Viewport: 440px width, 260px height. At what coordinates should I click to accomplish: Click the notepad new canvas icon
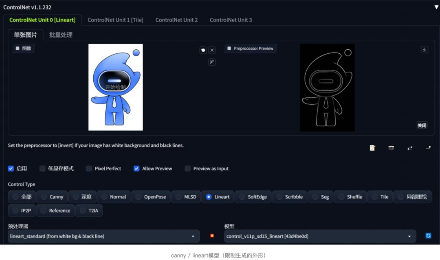click(x=372, y=148)
